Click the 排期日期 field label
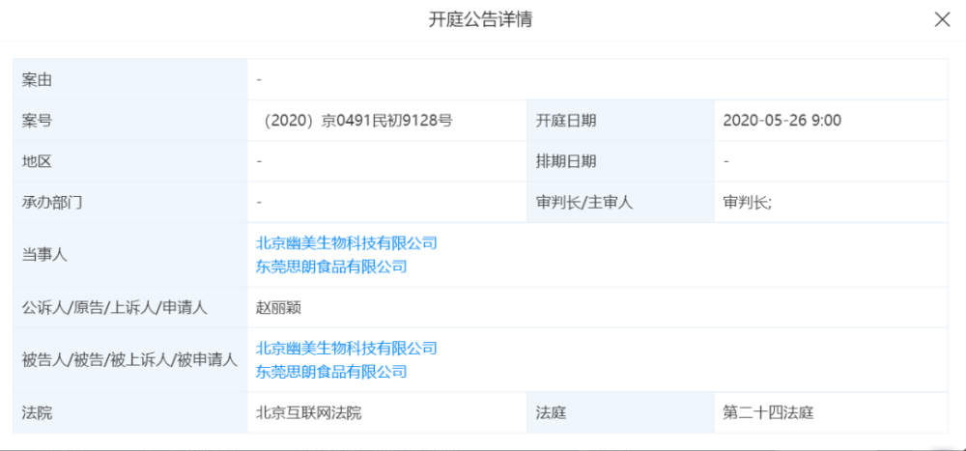966x451 pixels. pyautogui.click(x=566, y=161)
